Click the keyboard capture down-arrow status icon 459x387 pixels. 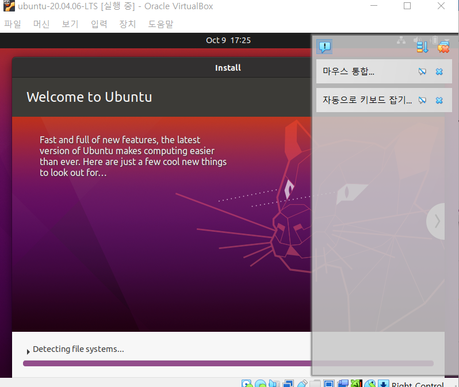click(384, 384)
